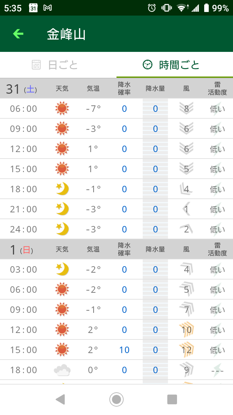Viewport: 233px width, 415px height.
Task: Open recent apps with the square button
Action: 172,399
